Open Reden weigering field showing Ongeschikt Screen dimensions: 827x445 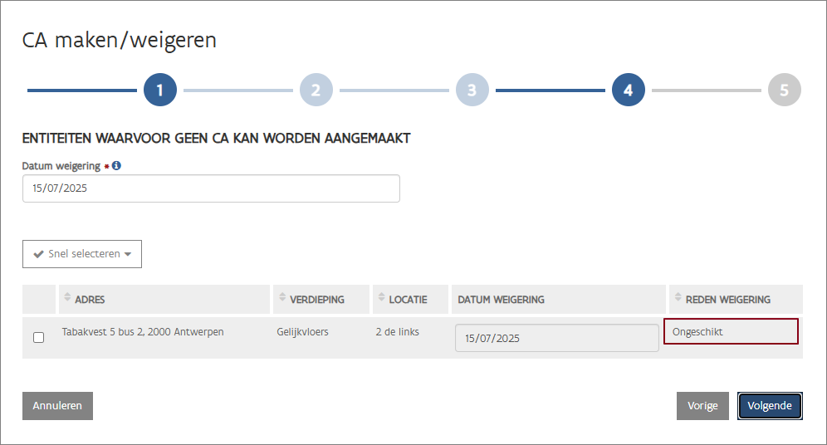[731, 332]
